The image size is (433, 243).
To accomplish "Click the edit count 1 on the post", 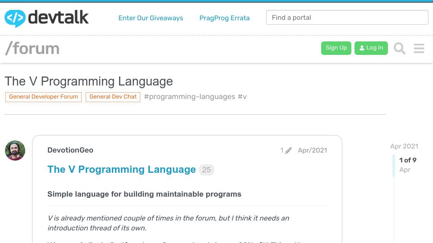I will tap(282, 150).
